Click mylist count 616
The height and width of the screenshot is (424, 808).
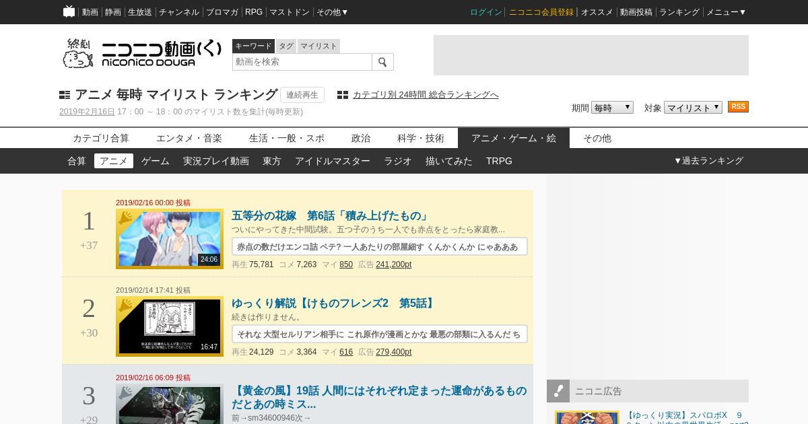point(346,352)
